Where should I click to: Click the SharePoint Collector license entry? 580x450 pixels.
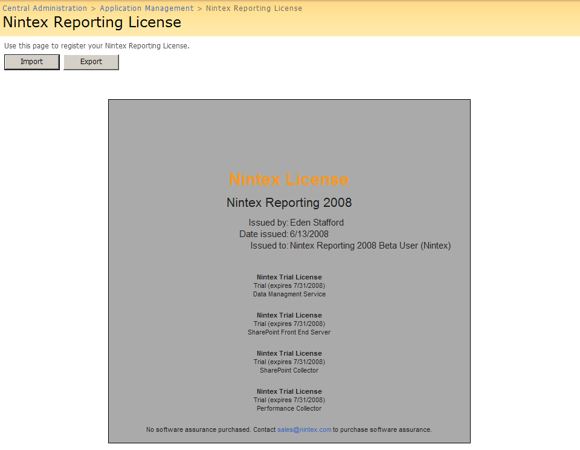[x=289, y=370]
